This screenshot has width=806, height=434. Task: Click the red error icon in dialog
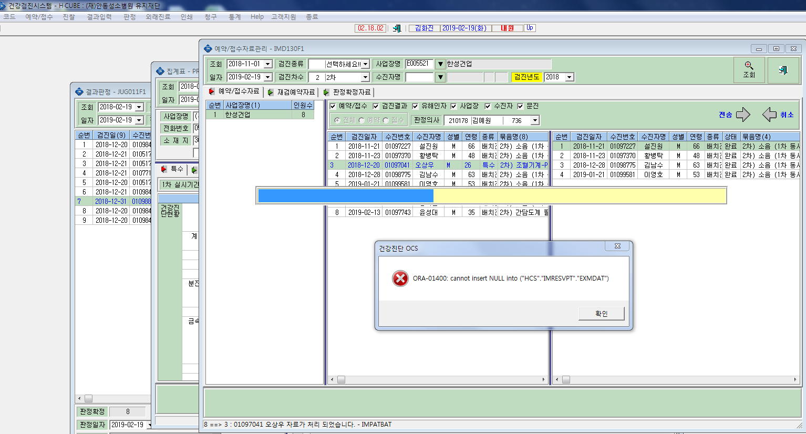tap(400, 278)
